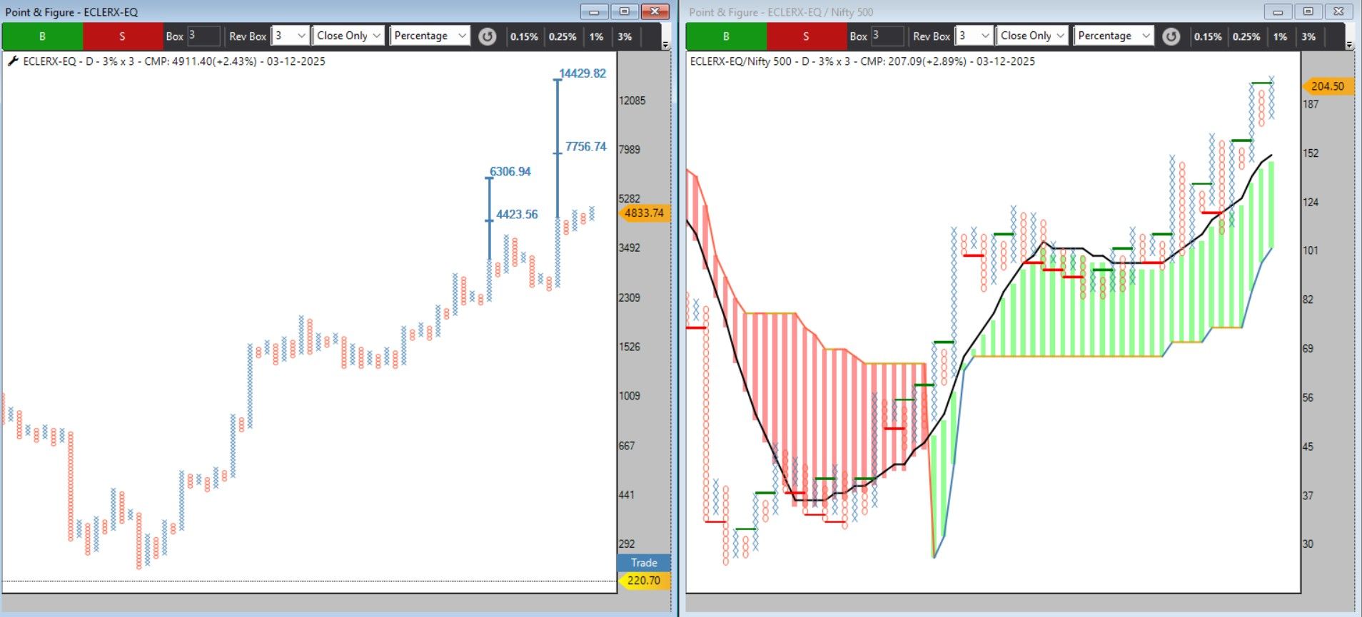Select the 1% box size preset in the left chart
This screenshot has width=1362, height=617.
click(x=596, y=36)
